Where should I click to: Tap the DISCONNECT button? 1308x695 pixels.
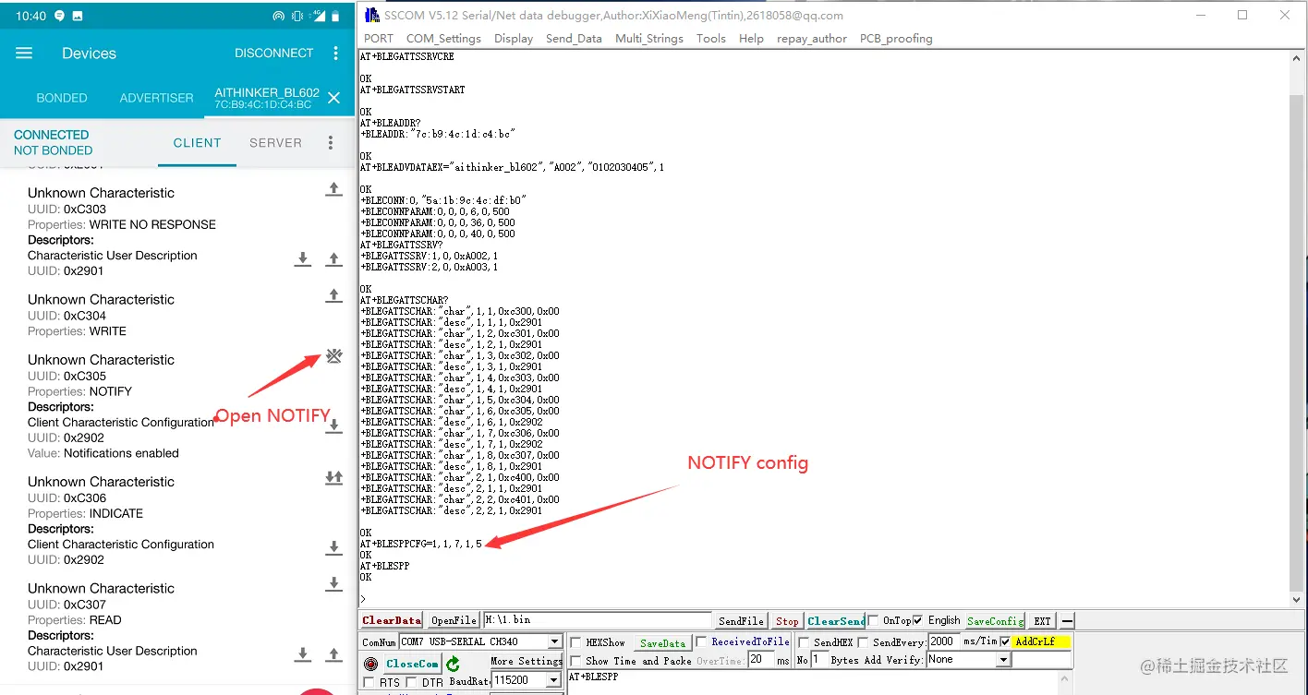coord(274,54)
